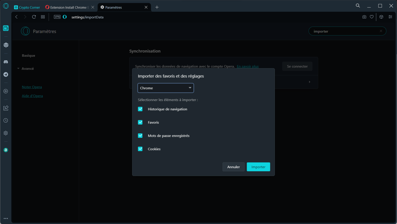Open the Opera main menu logo

tap(6, 6)
